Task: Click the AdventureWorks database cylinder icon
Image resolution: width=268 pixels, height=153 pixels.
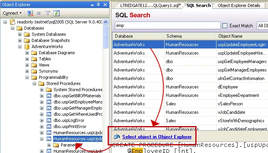Action: point(27,47)
